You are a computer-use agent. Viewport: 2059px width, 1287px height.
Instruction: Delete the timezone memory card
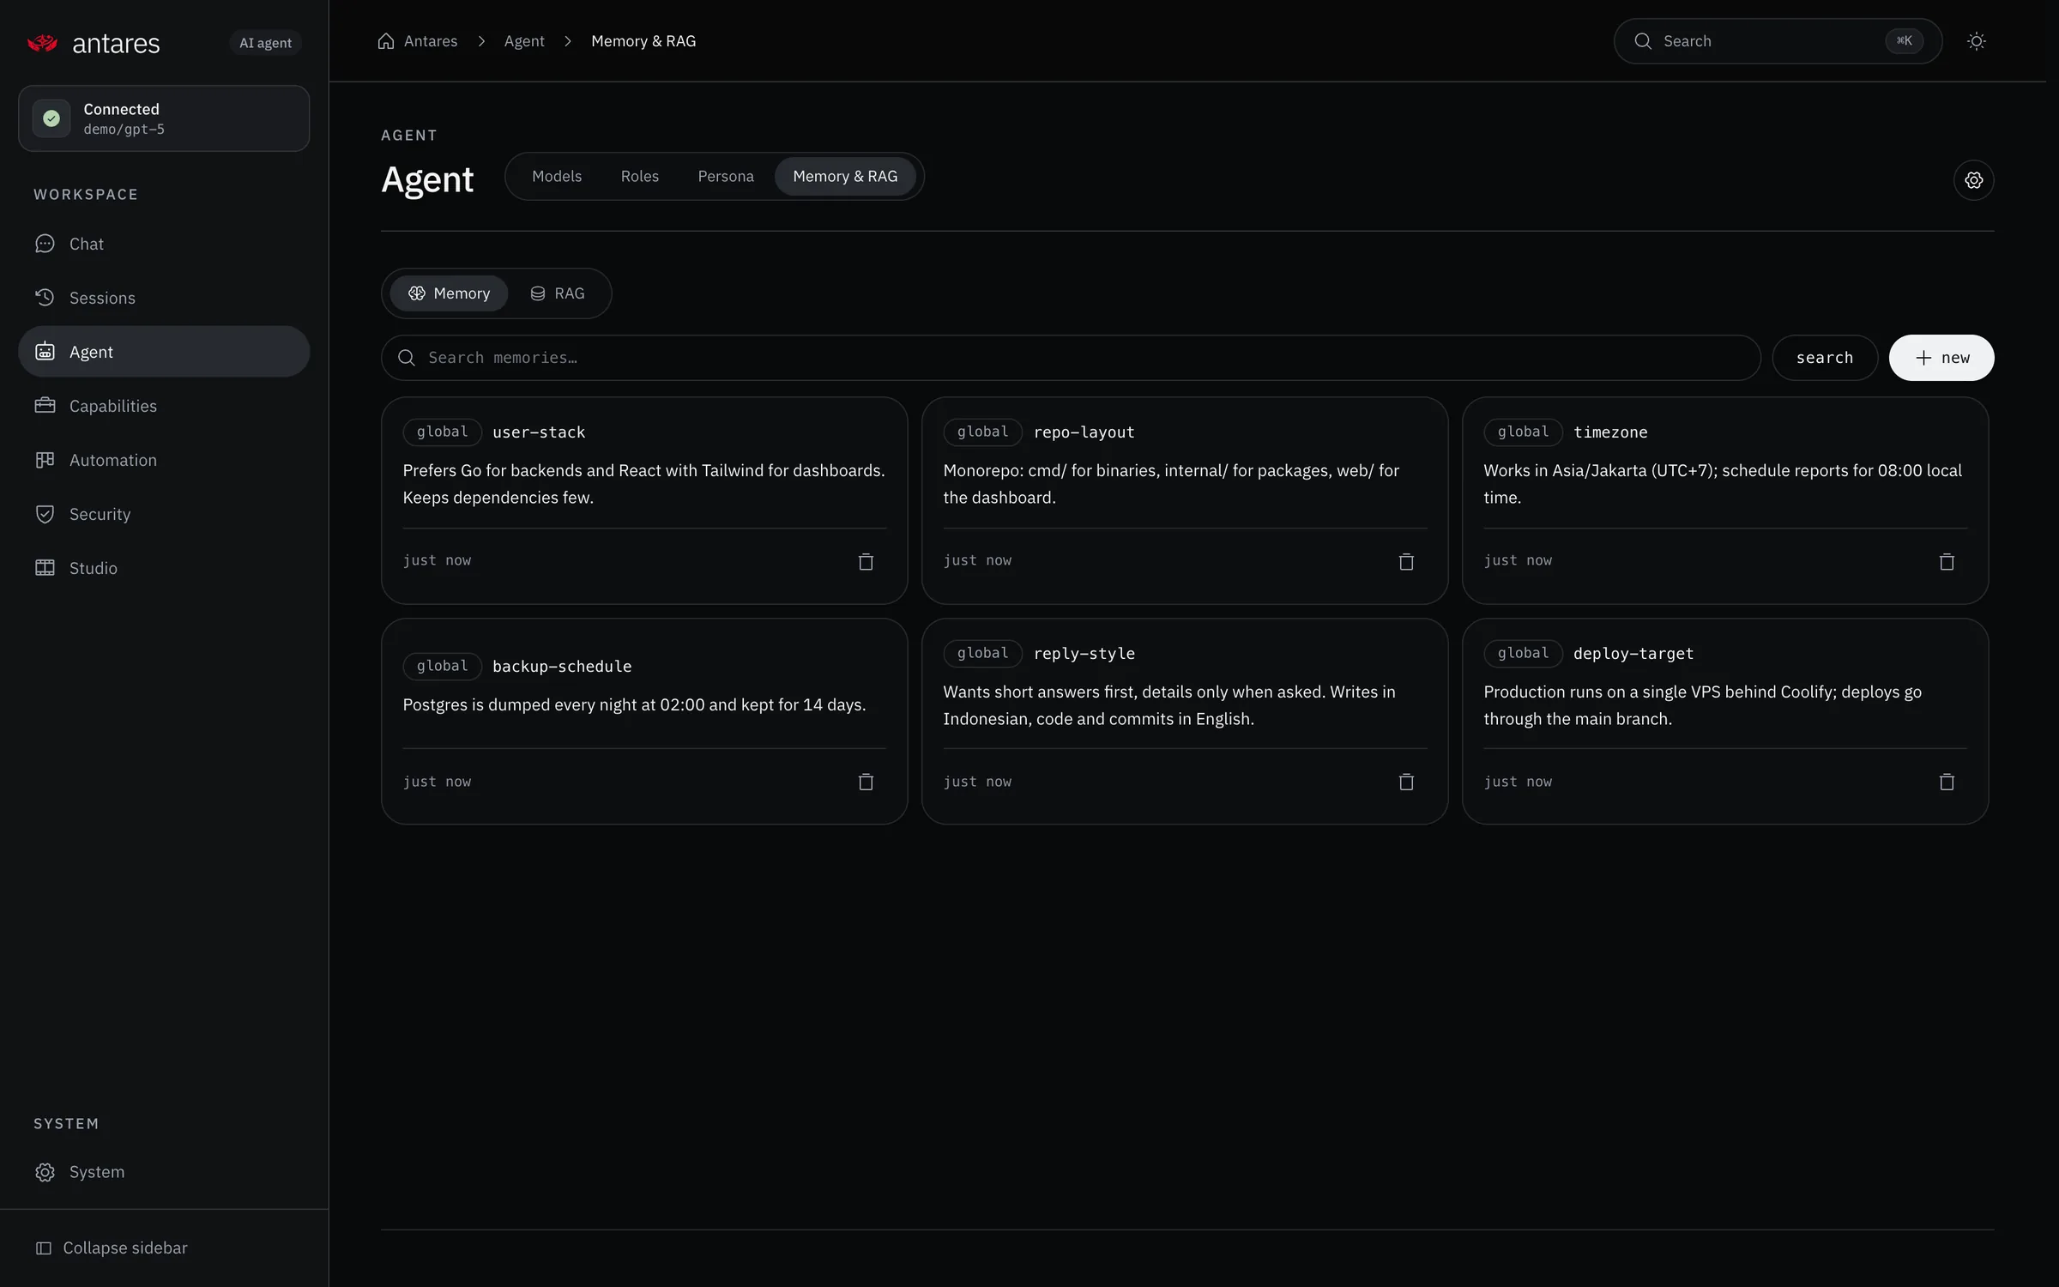click(1947, 561)
